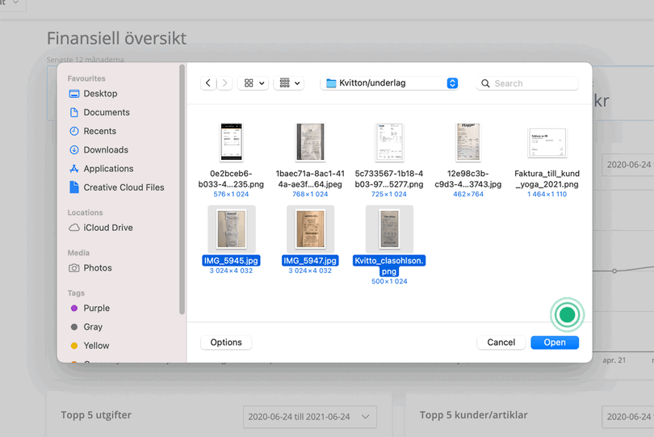This screenshot has height=437, width=654.
Task: Open the icon view mode selector
Action: coord(254,83)
